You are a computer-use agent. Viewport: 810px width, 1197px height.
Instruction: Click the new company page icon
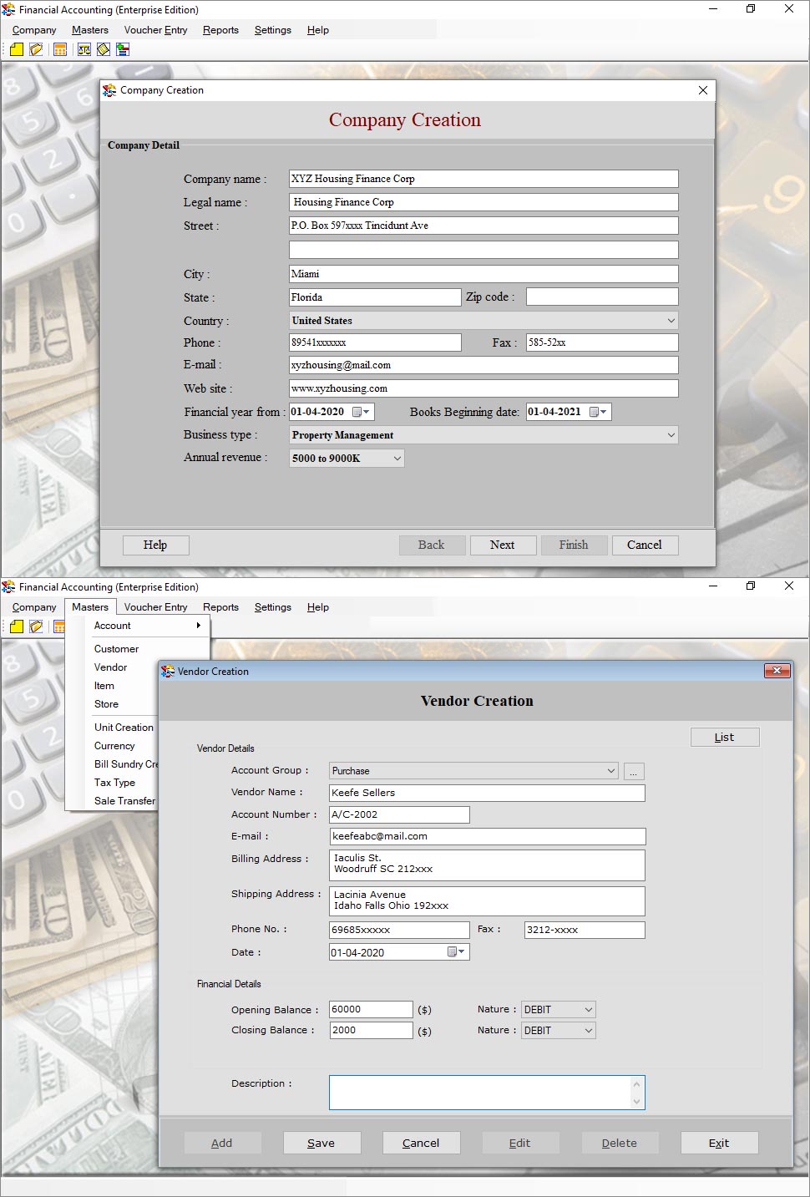[x=17, y=48]
